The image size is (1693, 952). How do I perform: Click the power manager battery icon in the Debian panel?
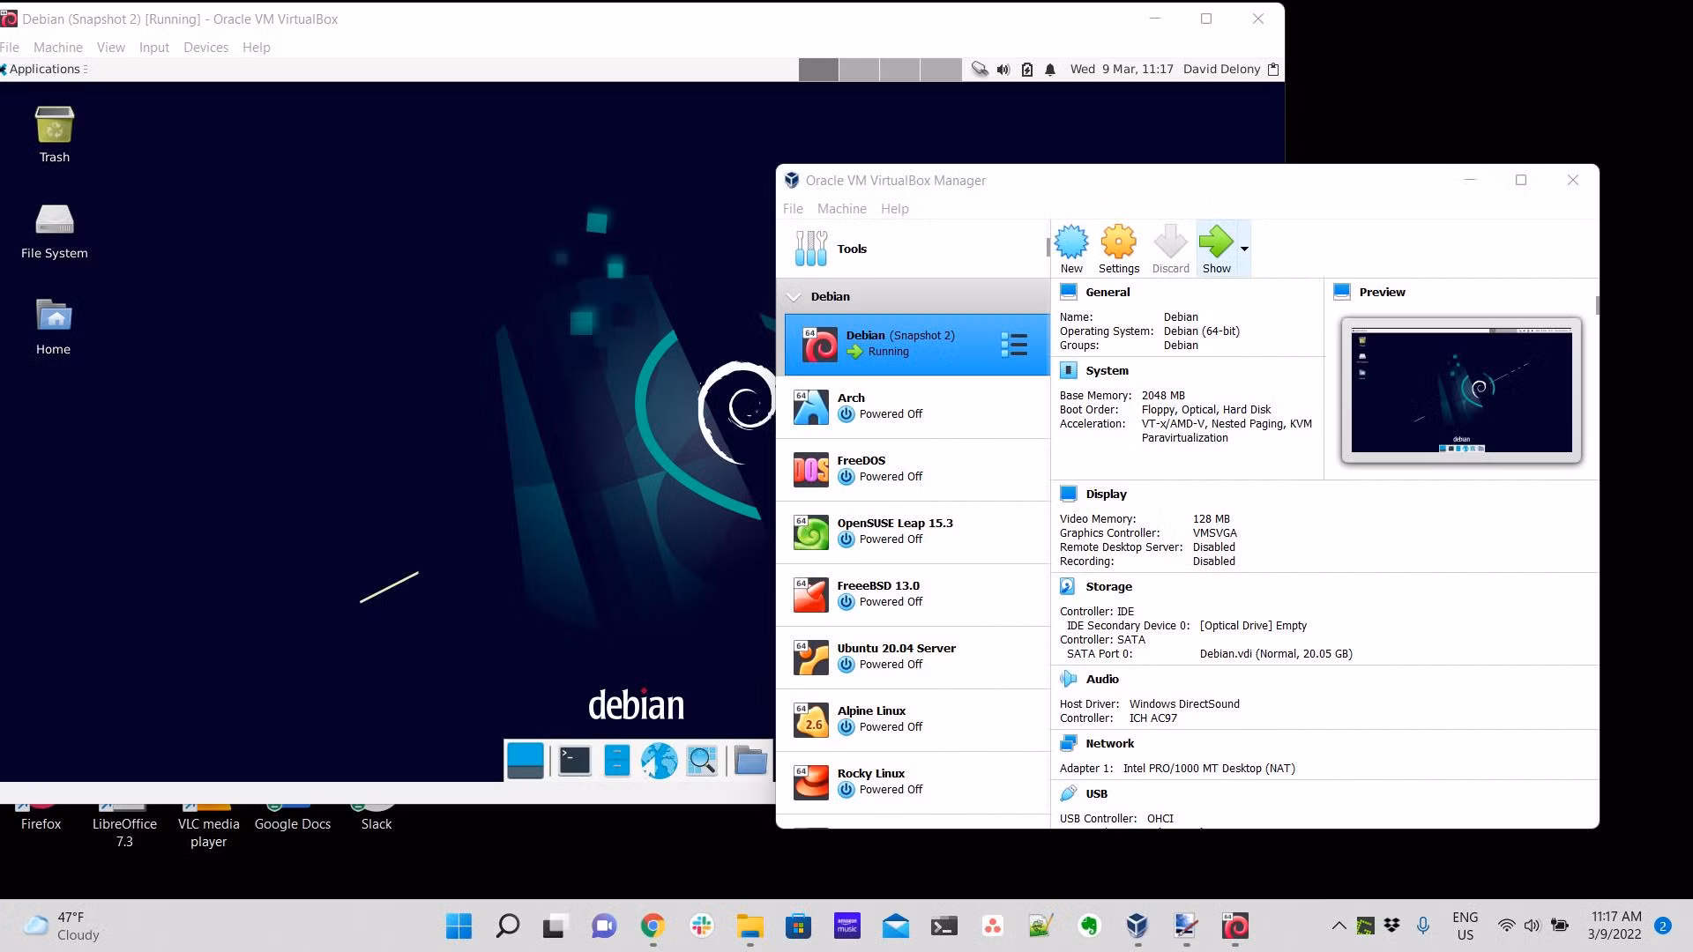click(1027, 69)
